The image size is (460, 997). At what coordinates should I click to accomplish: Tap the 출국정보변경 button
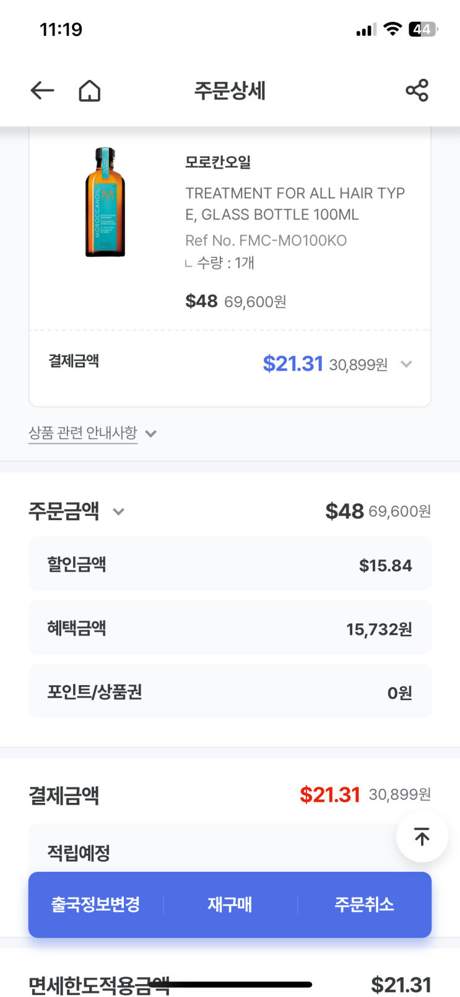pyautogui.click(x=95, y=904)
